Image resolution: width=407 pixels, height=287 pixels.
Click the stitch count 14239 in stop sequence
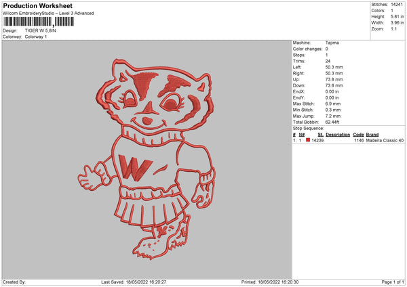(317, 140)
